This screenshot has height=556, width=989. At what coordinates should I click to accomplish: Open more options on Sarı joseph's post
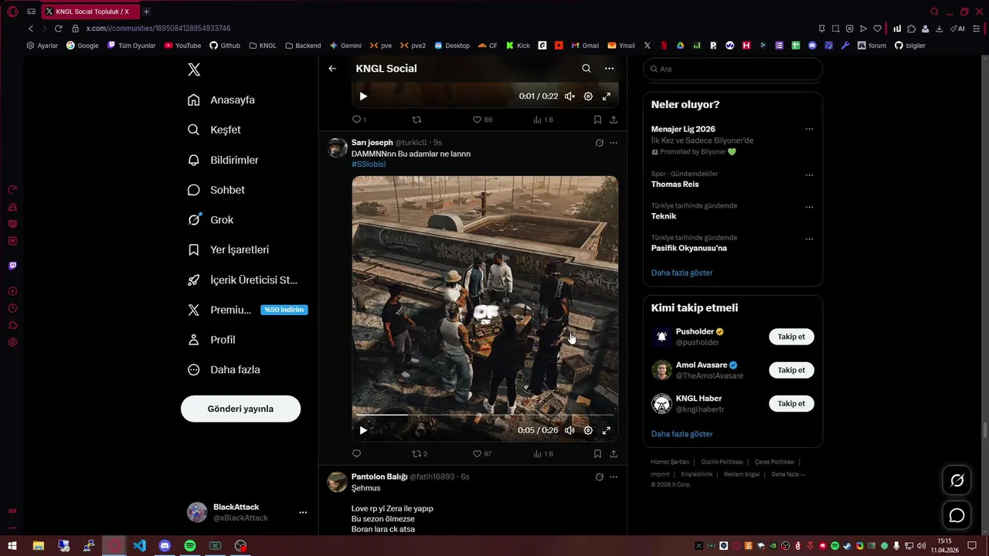[613, 143]
